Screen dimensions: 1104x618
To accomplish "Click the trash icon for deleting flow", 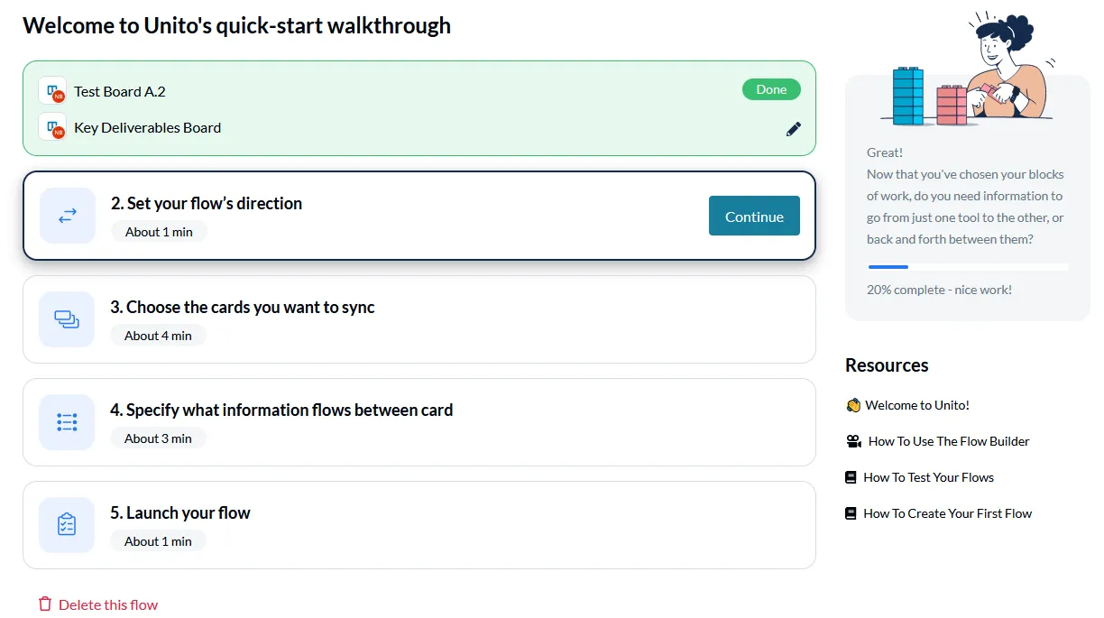I will 45,604.
